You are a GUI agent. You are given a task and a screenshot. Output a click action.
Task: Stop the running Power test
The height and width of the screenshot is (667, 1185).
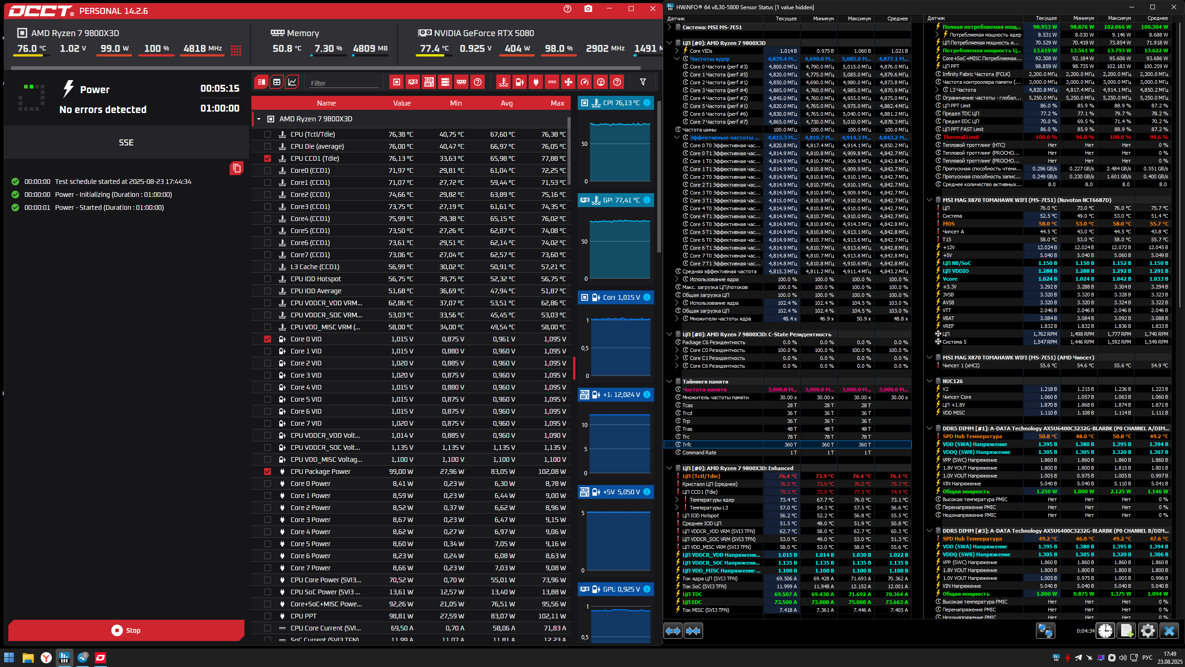126,630
